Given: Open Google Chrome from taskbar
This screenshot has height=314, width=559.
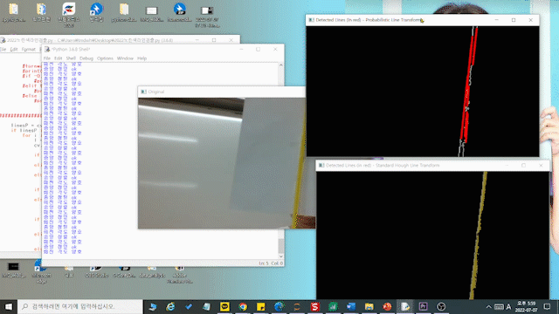Looking at the screenshot, I should pyautogui.click(x=243, y=306).
